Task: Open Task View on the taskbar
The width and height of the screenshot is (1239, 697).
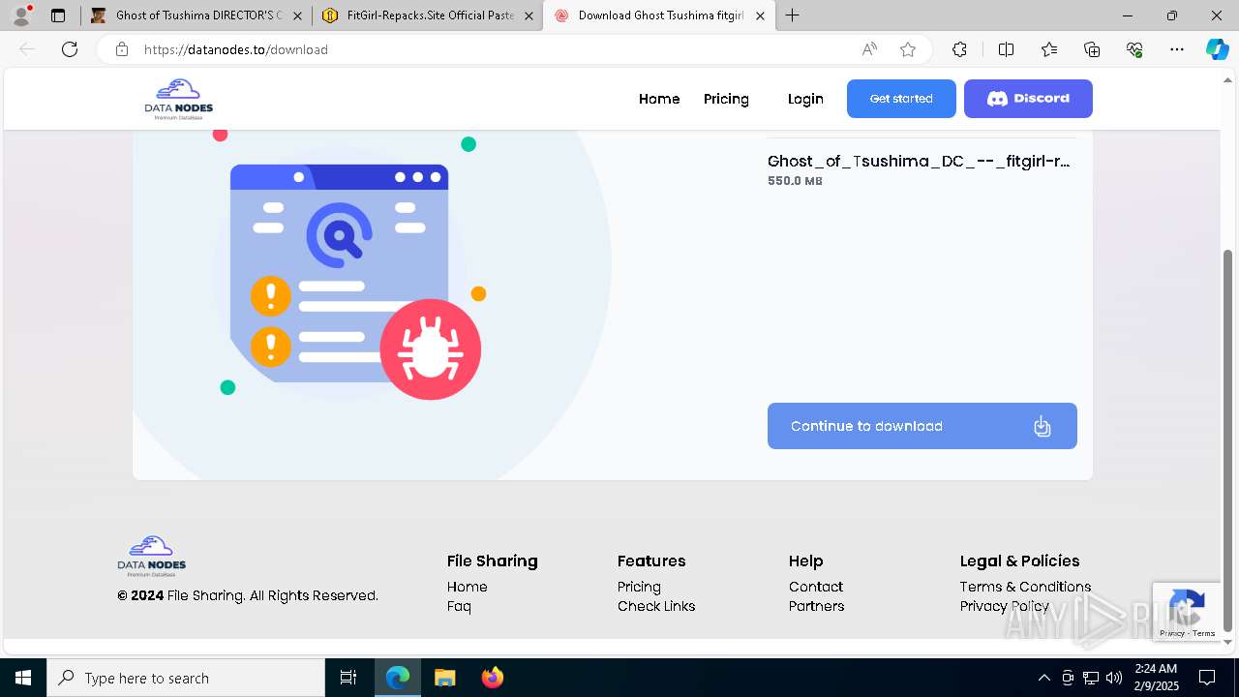Action: 348,678
